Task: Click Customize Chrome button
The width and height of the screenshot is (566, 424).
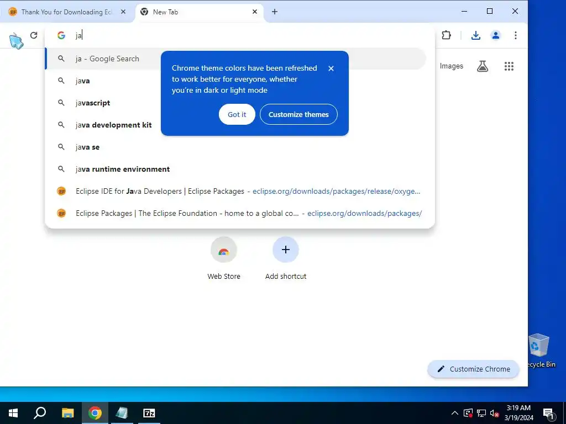Action: 473,369
